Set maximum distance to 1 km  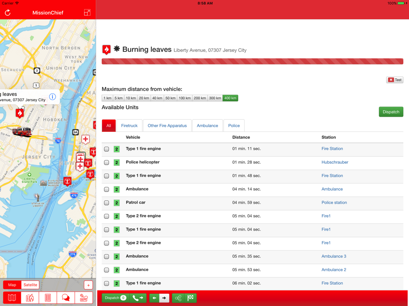pyautogui.click(x=107, y=98)
